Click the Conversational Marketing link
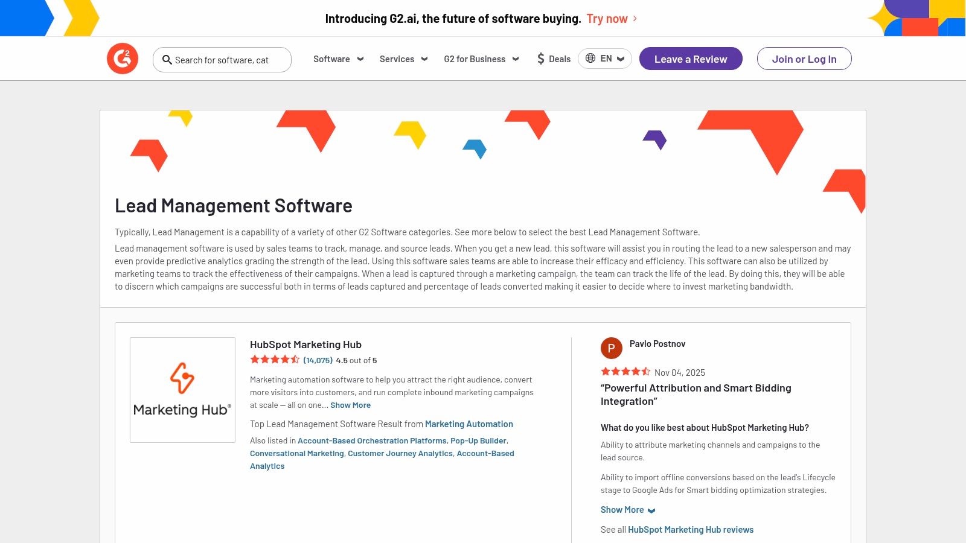 coord(296,453)
